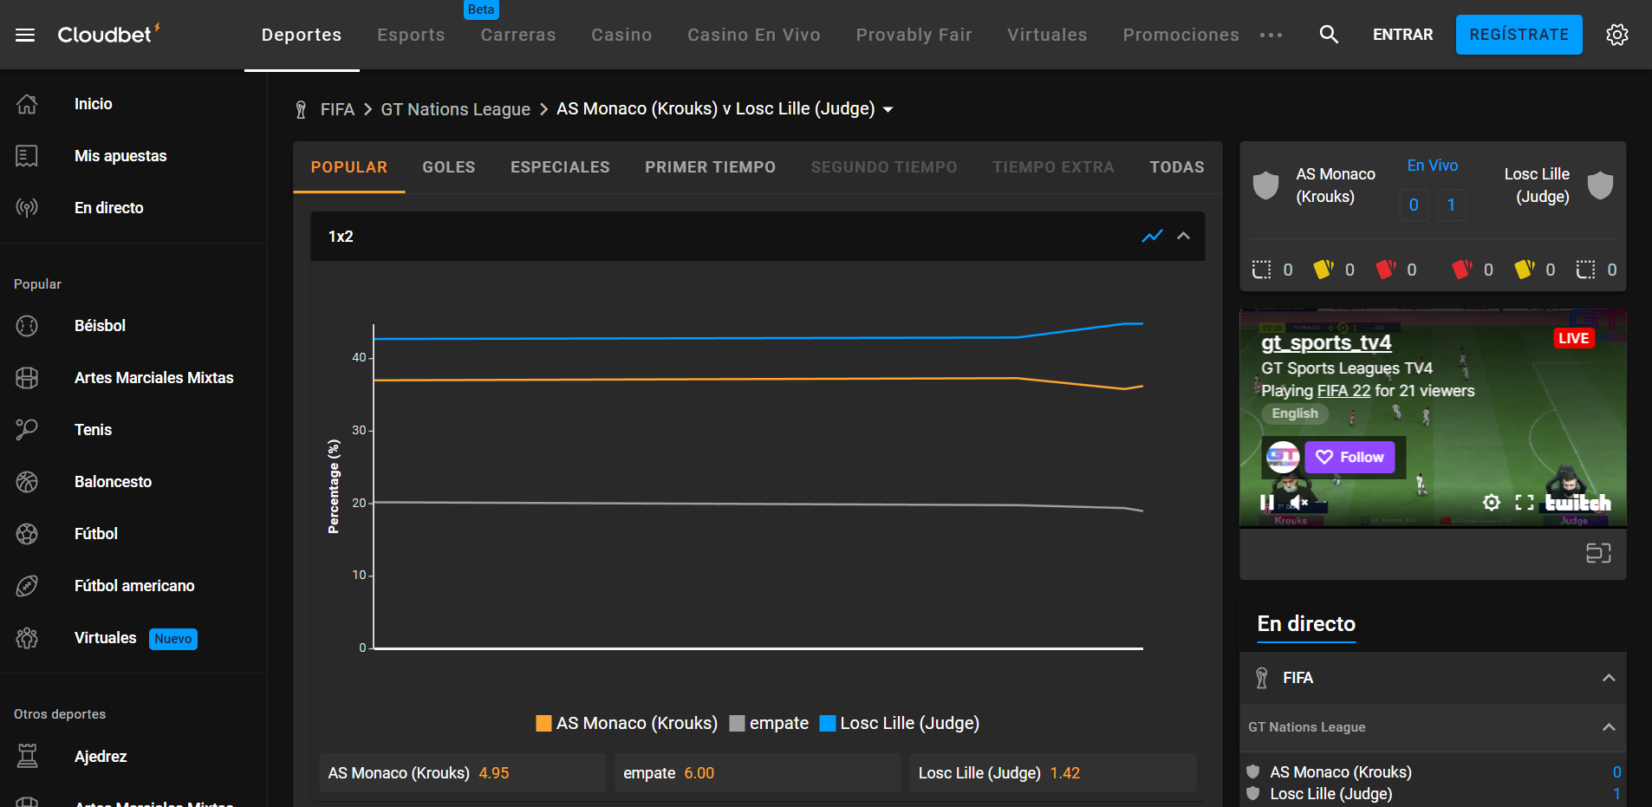1652x807 pixels.
Task: Open the Provably Fair navigation item
Action: point(914,35)
